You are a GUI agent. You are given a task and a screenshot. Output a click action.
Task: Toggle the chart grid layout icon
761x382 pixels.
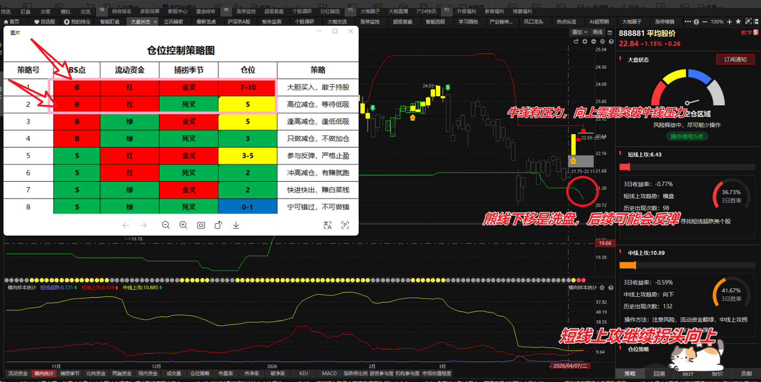610,33
